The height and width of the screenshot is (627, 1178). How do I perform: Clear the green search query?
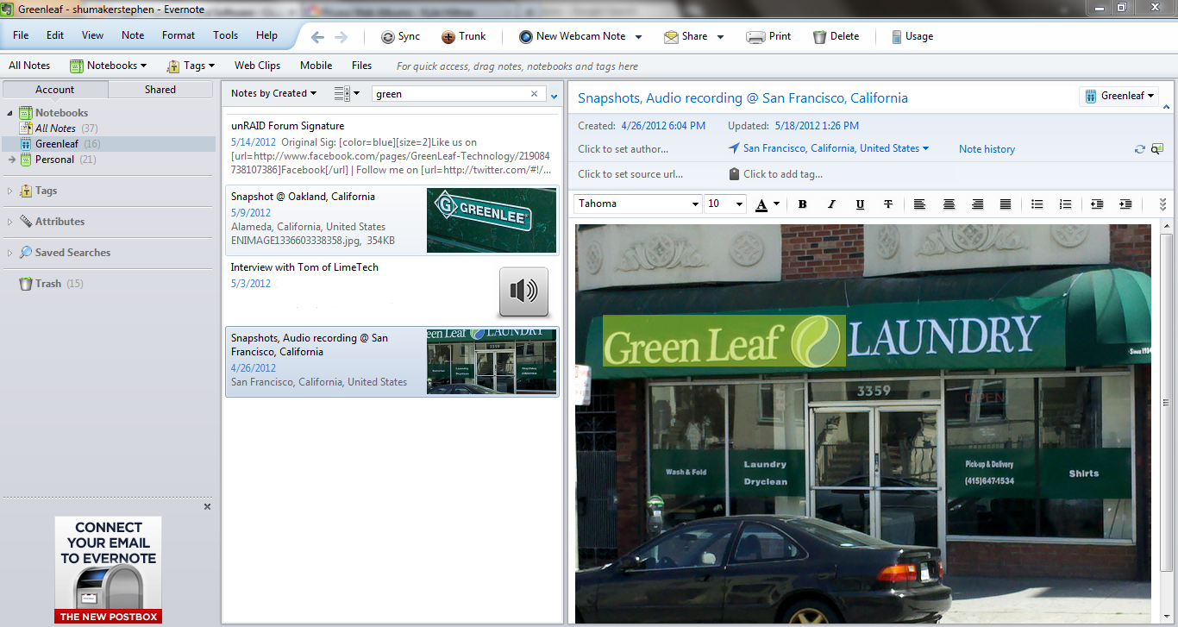click(x=534, y=92)
